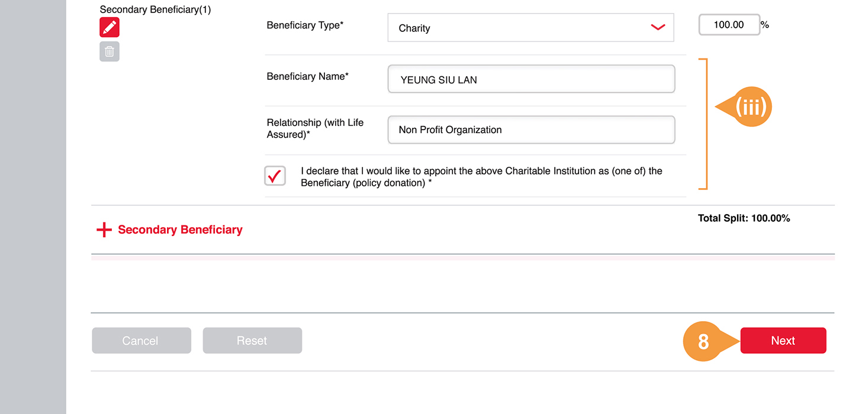Click the Beneficiary Name field YEUNG SIU LAN
Screen dimensions: 846x414
(531, 79)
